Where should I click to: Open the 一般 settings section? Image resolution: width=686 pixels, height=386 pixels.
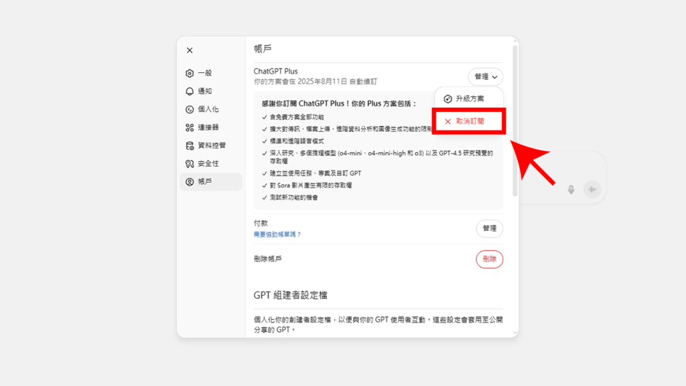(210, 73)
